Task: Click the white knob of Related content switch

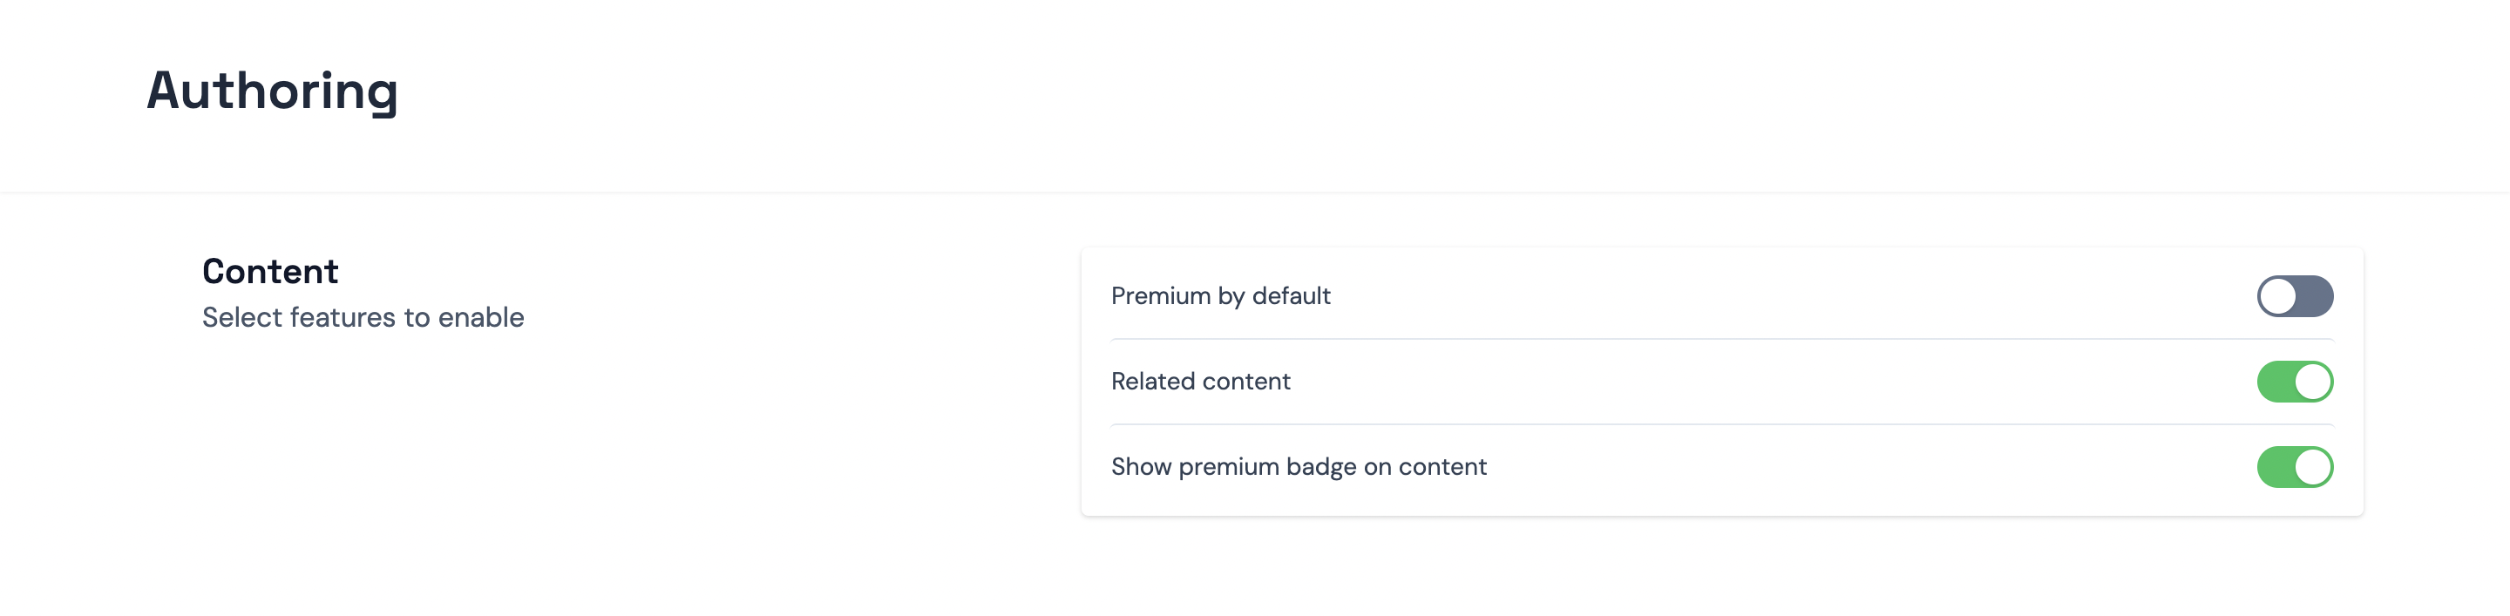Action: [x=2313, y=381]
